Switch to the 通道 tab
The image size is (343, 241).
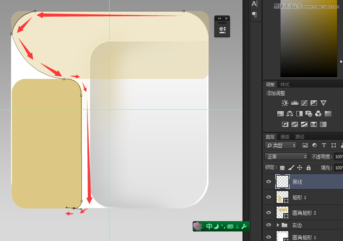click(x=285, y=137)
